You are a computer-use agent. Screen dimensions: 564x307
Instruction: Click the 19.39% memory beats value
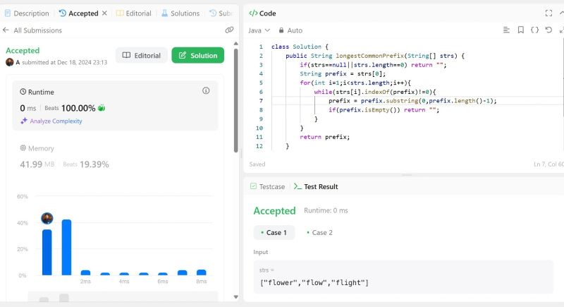coord(94,164)
